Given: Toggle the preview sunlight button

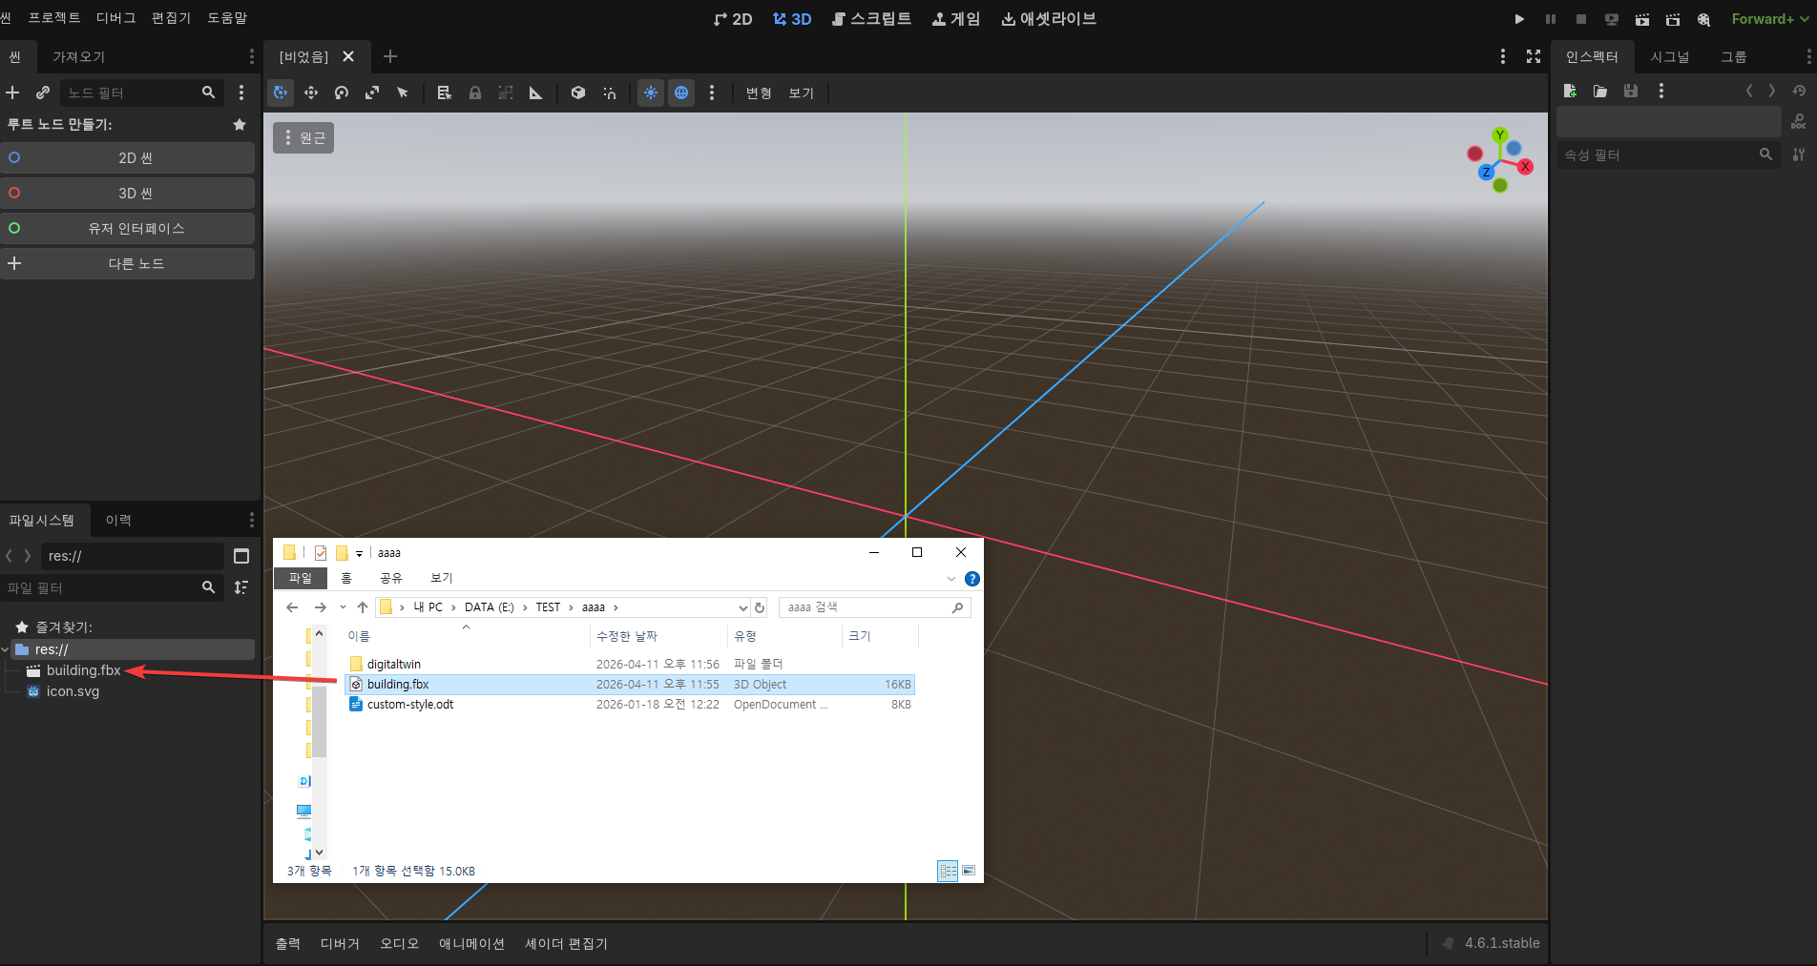Looking at the screenshot, I should (x=650, y=92).
